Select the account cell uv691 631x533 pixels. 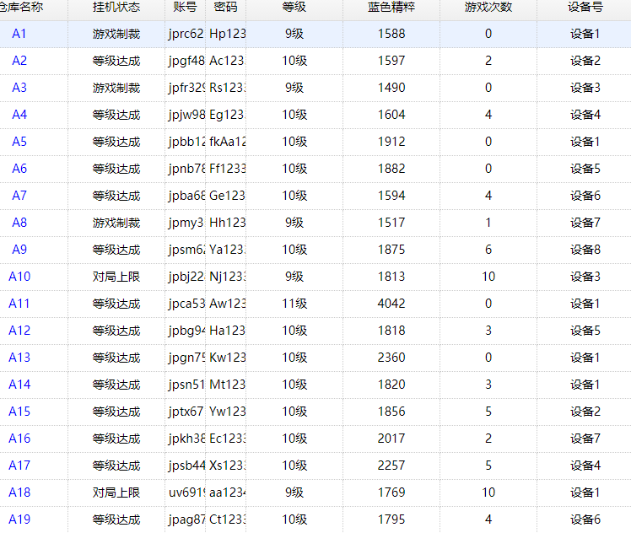[x=186, y=493]
